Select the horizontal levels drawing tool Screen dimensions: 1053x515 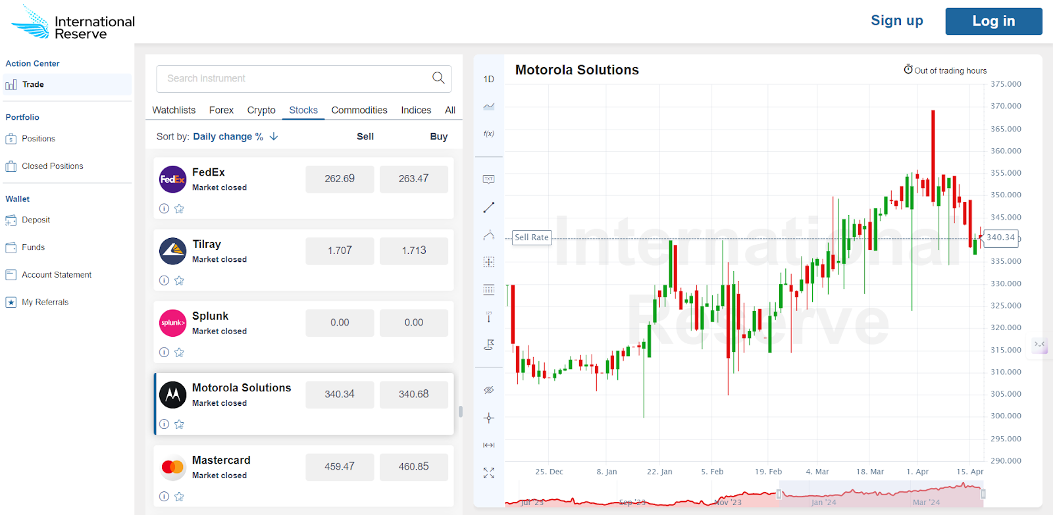coord(488,289)
